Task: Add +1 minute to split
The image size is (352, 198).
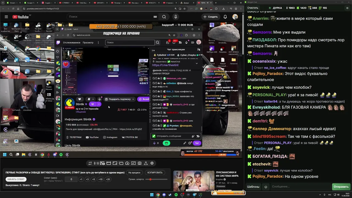Action: click(x=81, y=179)
